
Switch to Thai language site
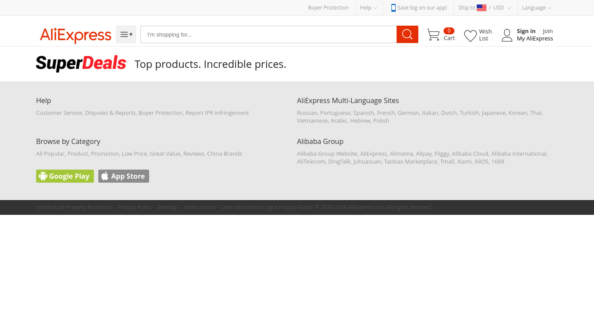click(x=536, y=113)
